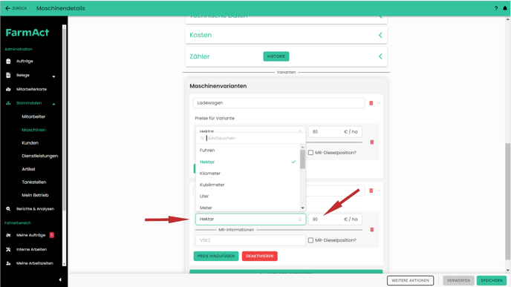Enable the lower MR-Dieselposition checkbox
Viewport: 511px width, 287px height.
311,240
